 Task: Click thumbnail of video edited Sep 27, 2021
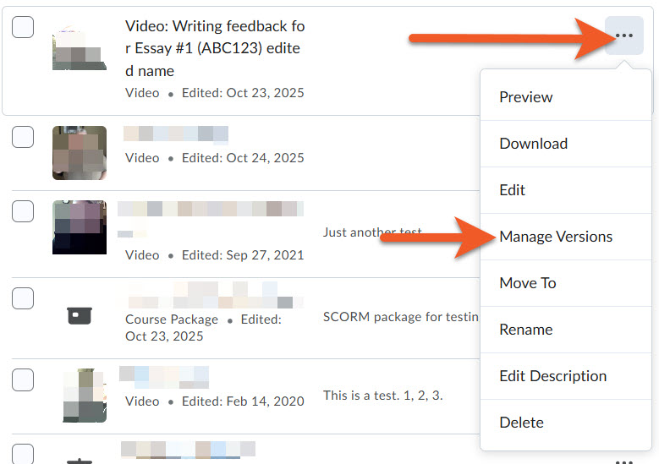click(x=79, y=227)
